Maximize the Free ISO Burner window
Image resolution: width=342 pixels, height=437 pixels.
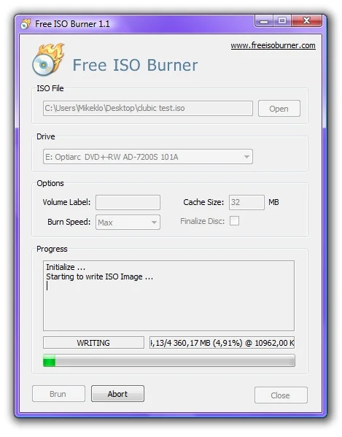(x=282, y=21)
